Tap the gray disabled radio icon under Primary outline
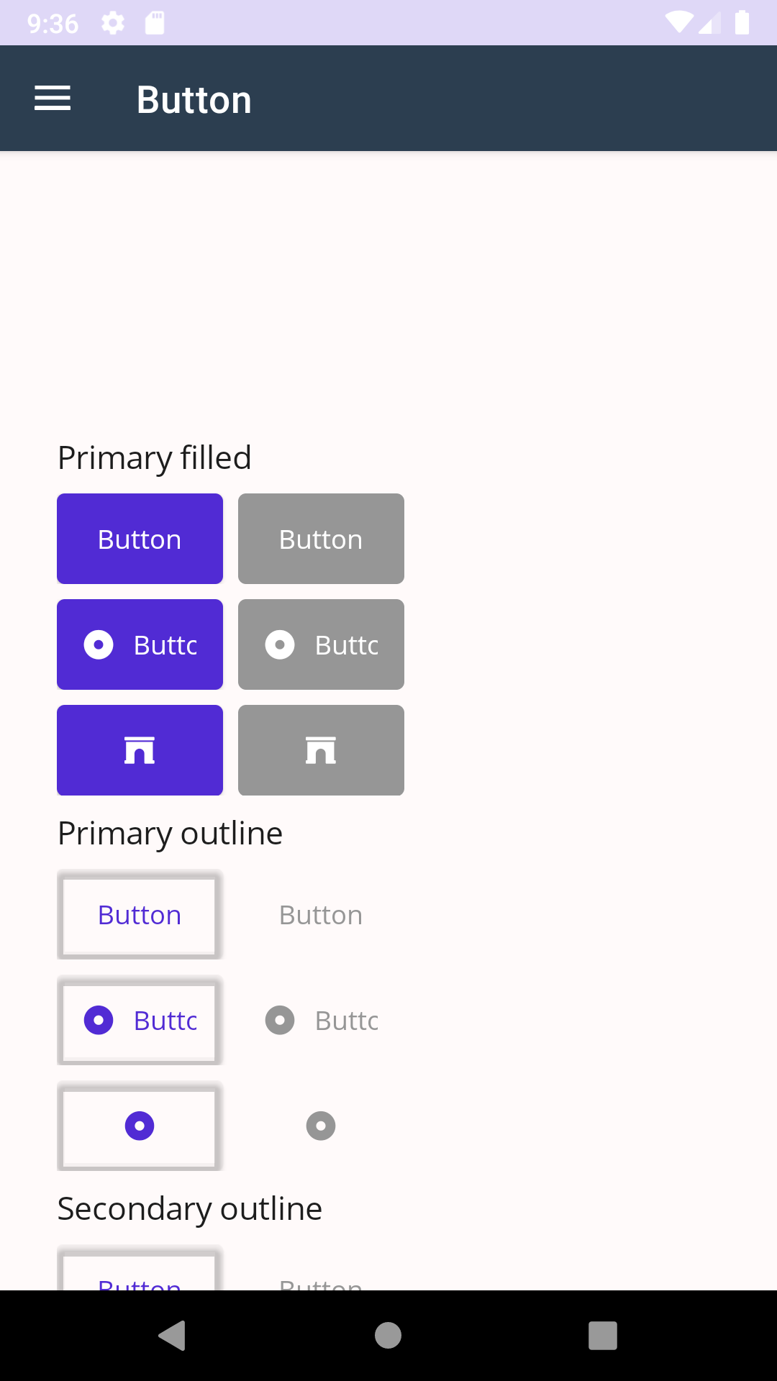This screenshot has width=777, height=1381. coord(280,1020)
